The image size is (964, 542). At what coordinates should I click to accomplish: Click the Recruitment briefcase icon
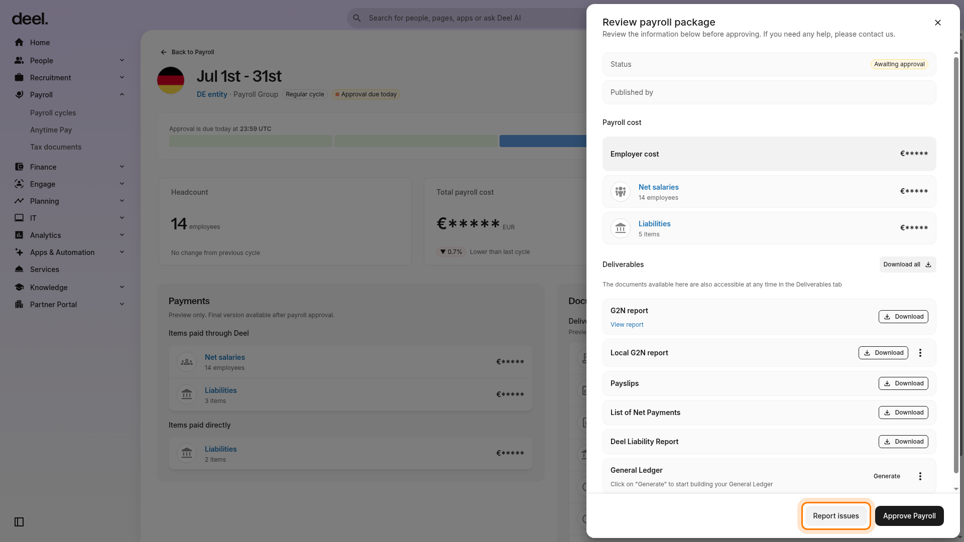tap(19, 78)
